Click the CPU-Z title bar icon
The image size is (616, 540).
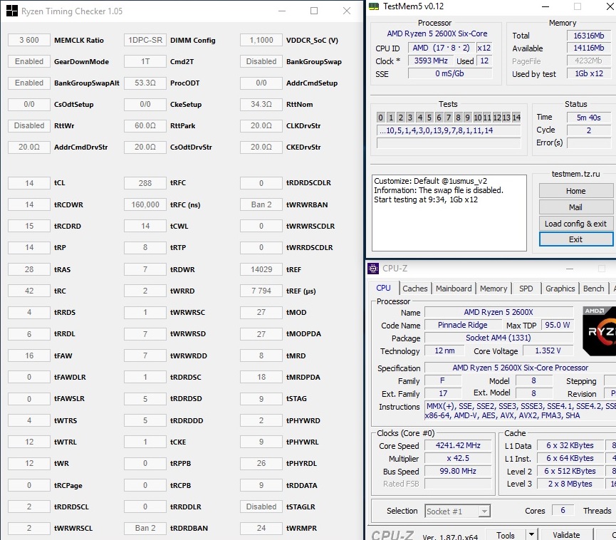(x=373, y=269)
